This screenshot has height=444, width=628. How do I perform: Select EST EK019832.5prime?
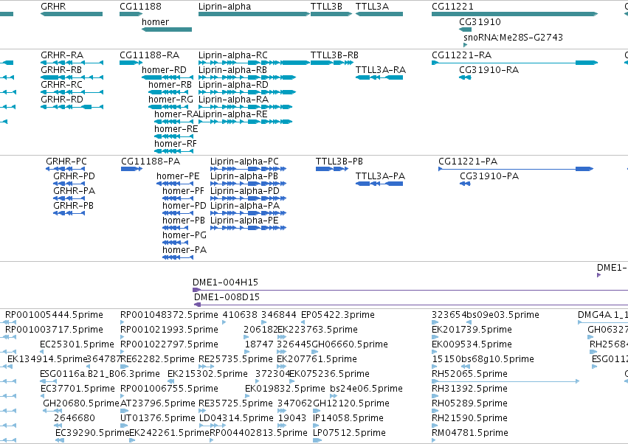coord(285,389)
